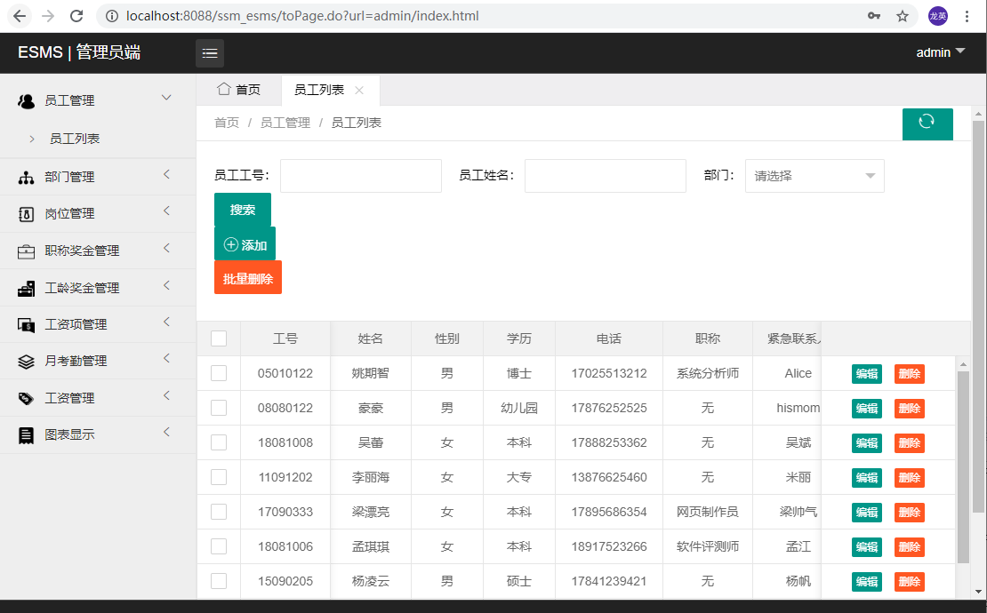Close the 员工列表 tab

359,91
